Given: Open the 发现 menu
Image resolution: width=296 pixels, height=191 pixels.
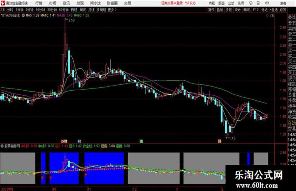Looking at the screenshot, I should tap(80, 3).
